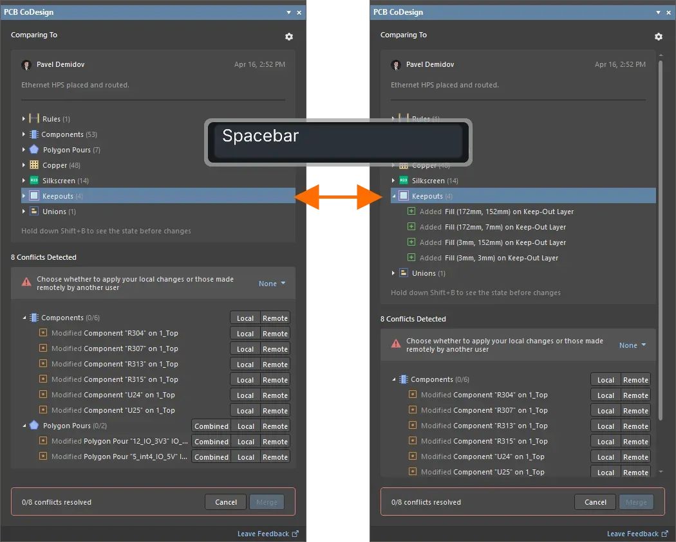The height and width of the screenshot is (542, 676).
Task: Open right panel title dropdown arrow
Action: point(658,12)
